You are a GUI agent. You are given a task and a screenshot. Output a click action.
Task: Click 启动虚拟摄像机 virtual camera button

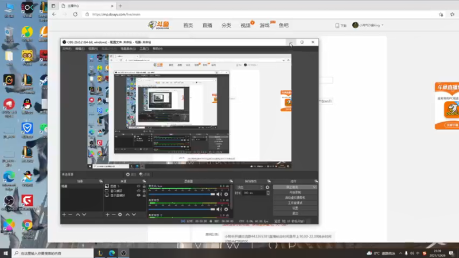pos(295,198)
